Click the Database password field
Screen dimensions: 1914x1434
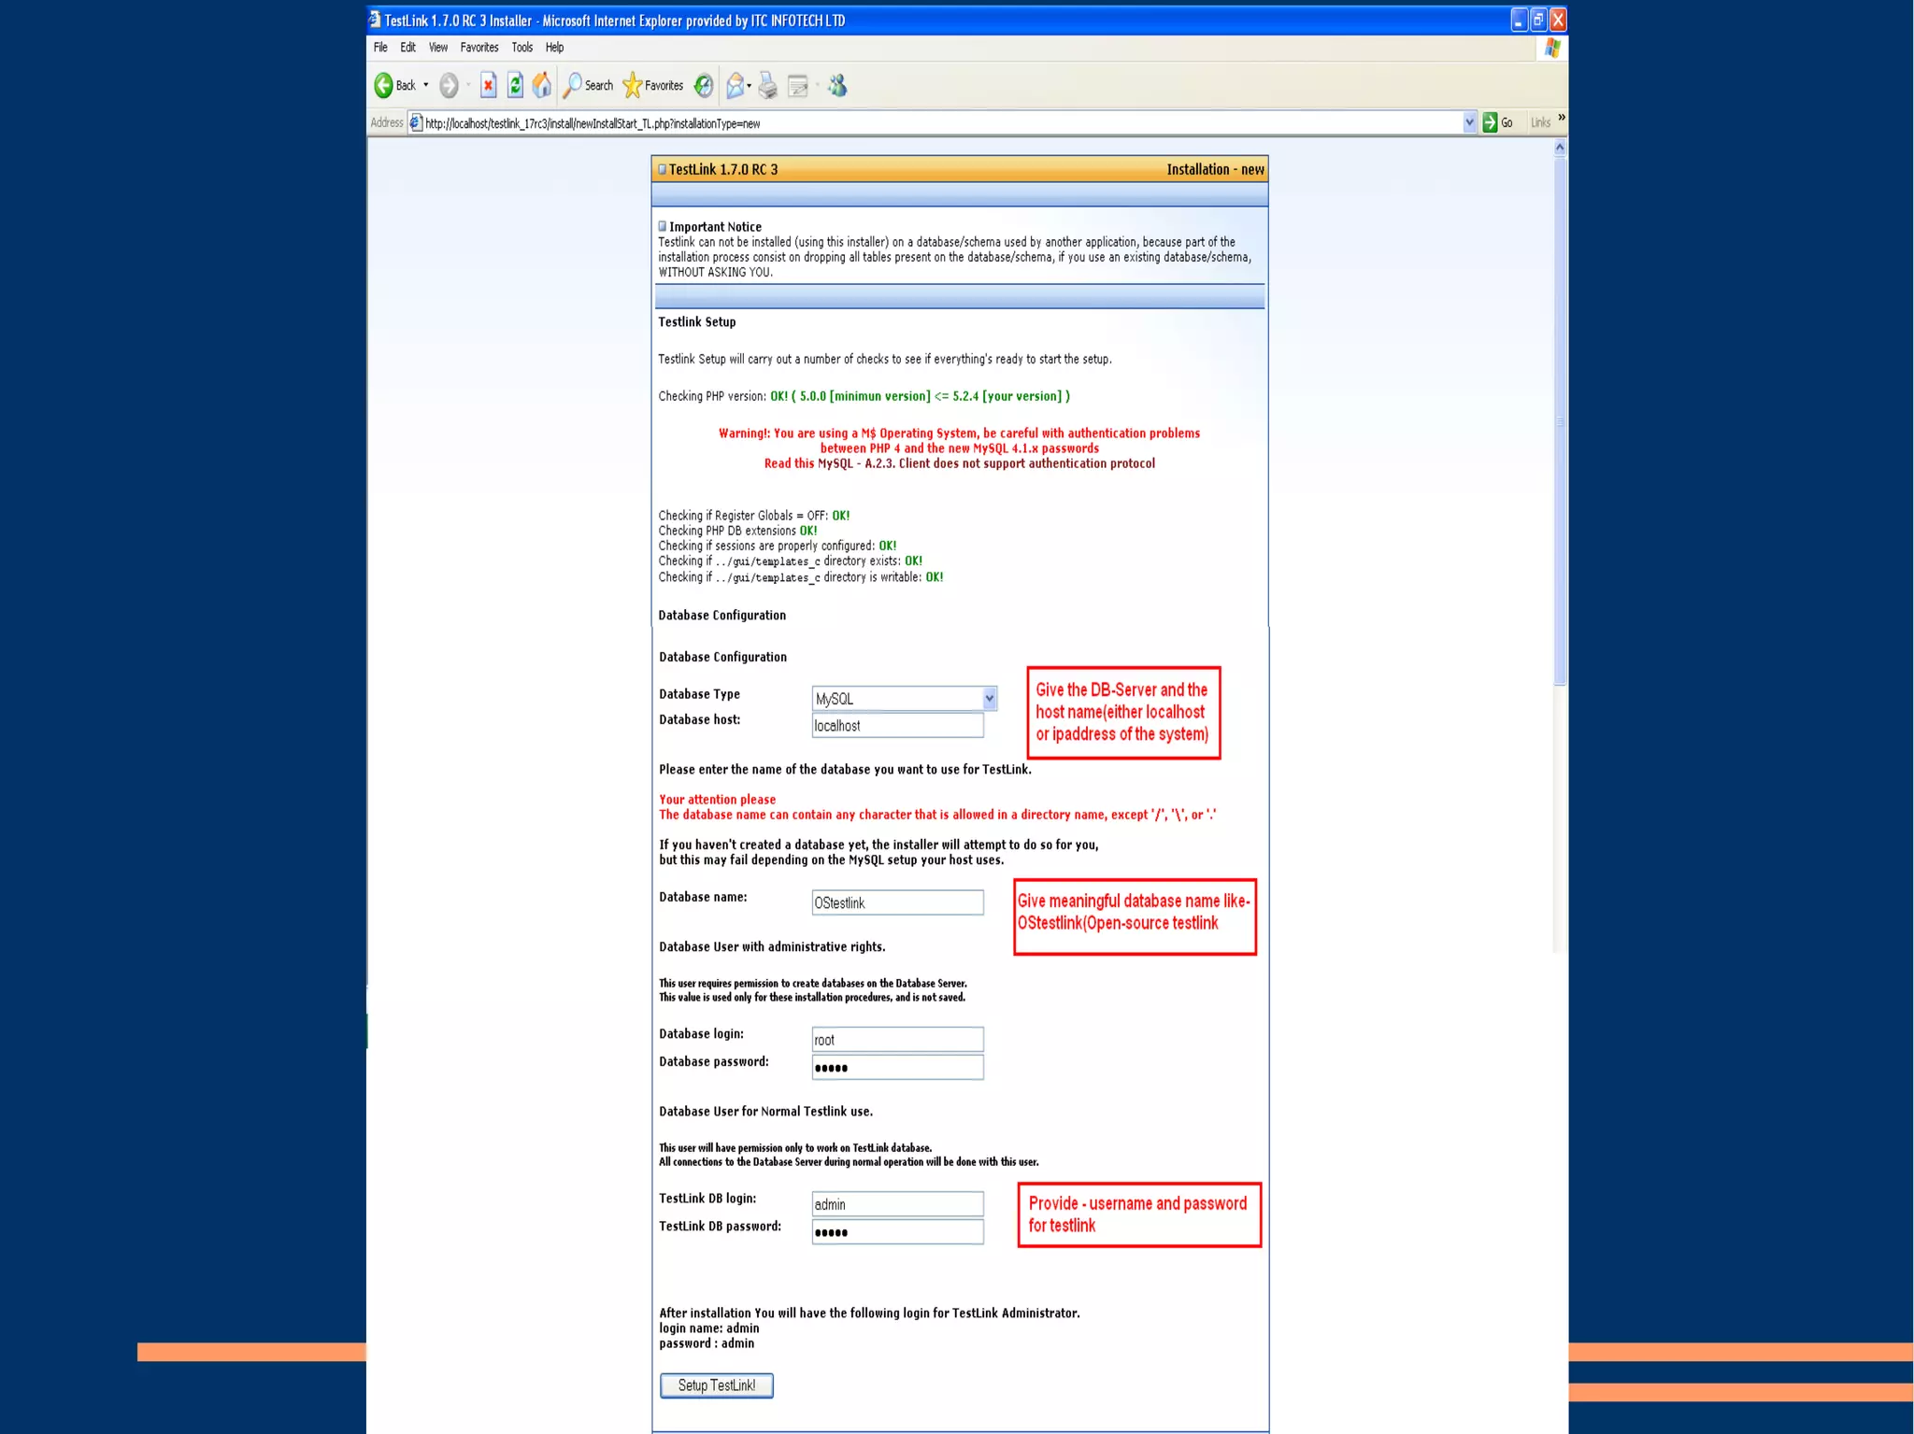897,1068
